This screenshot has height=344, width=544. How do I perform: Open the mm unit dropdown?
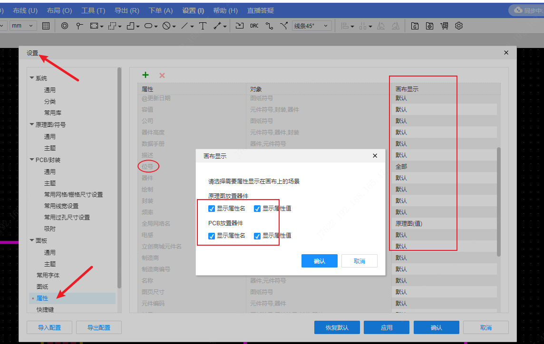pos(22,26)
